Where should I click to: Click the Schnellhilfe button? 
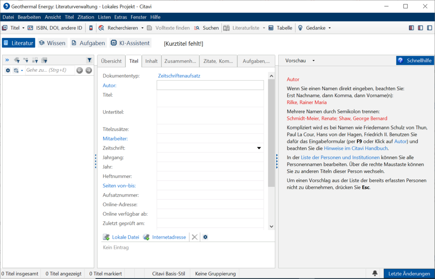point(415,61)
